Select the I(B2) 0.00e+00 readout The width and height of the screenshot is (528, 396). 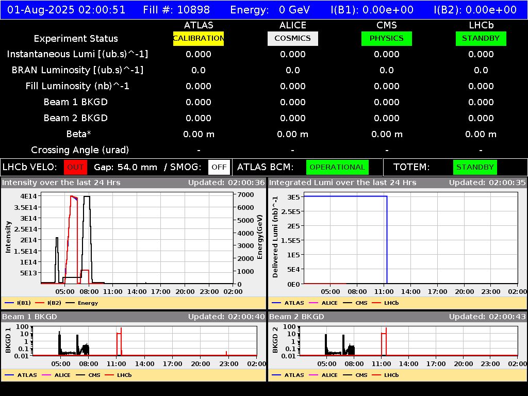pos(475,10)
